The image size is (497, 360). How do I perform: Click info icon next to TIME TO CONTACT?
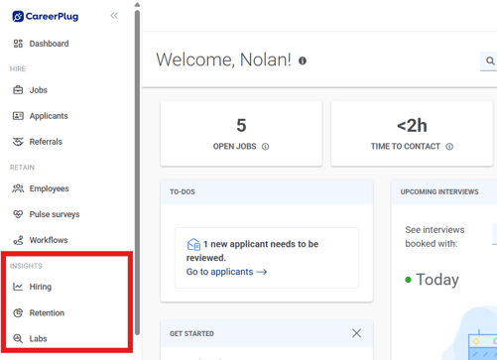point(449,147)
